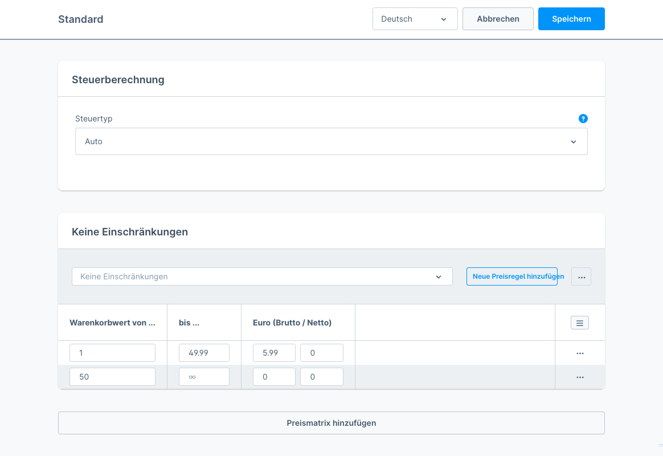
Task: Focus the Warenkorbwert von field containing 50
Action: [x=112, y=377]
